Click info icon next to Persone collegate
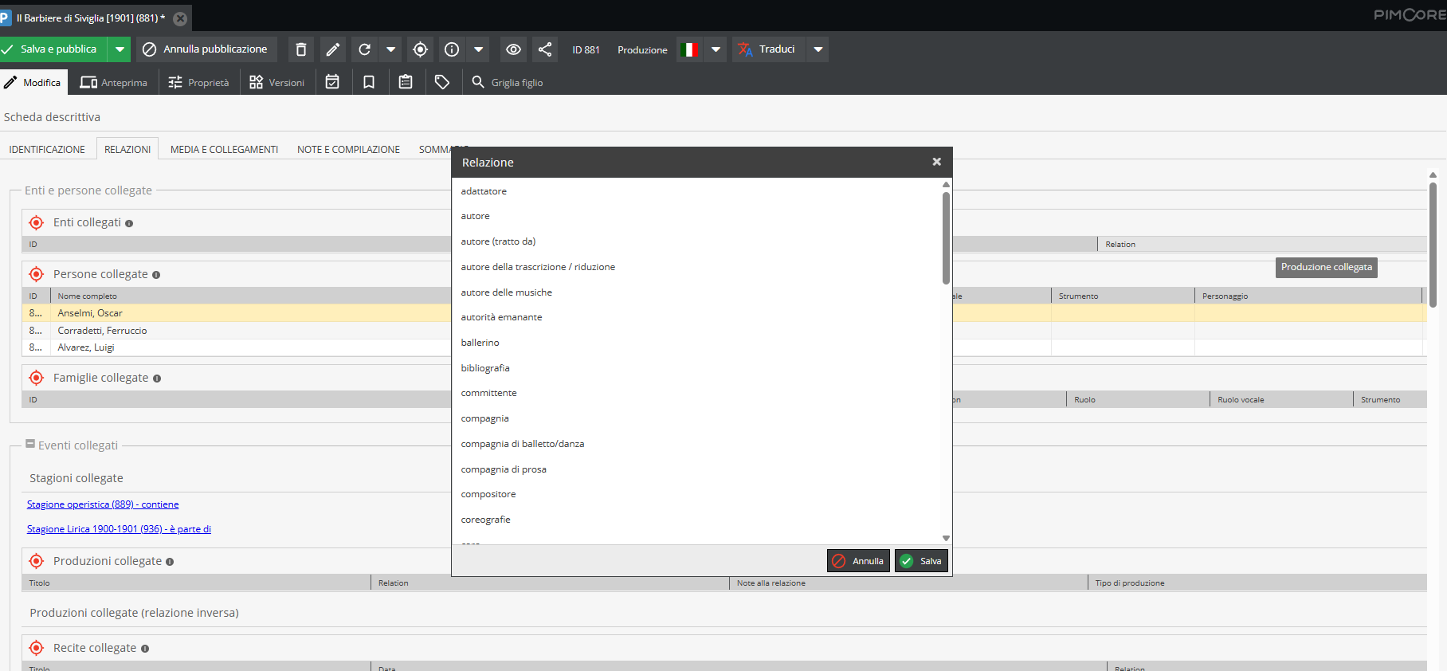 click(156, 275)
